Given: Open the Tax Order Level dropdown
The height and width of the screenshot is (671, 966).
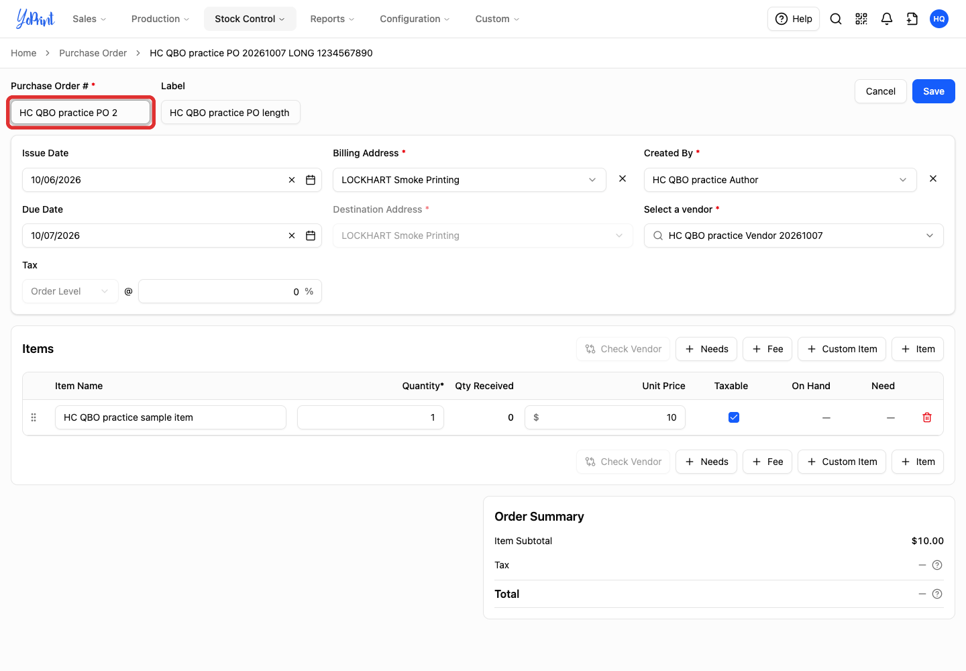Looking at the screenshot, I should pyautogui.click(x=70, y=291).
